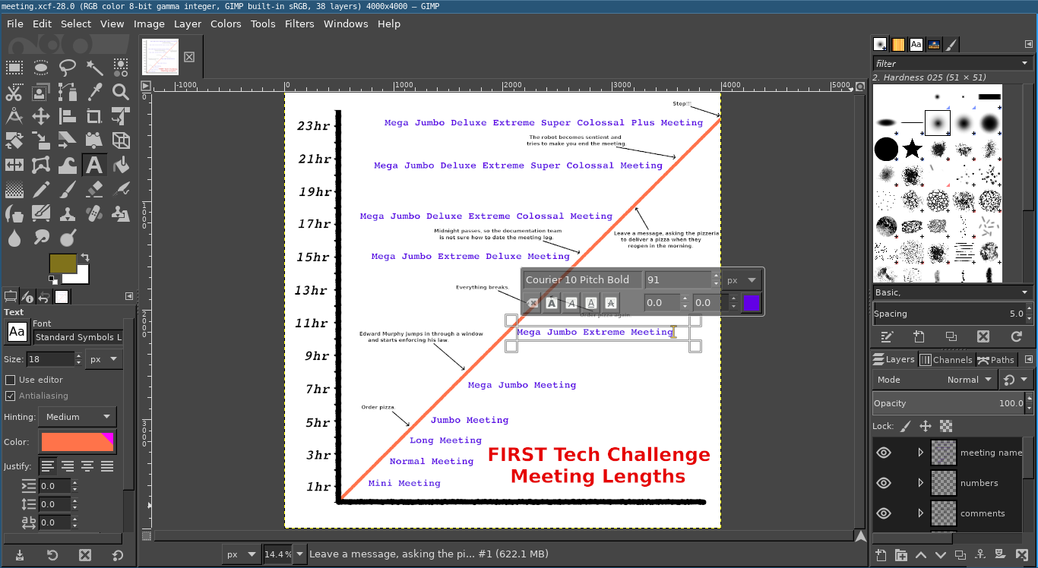This screenshot has width=1038, height=568.
Task: Toggle bold in the on-canvas text toolbar
Action: coord(552,303)
